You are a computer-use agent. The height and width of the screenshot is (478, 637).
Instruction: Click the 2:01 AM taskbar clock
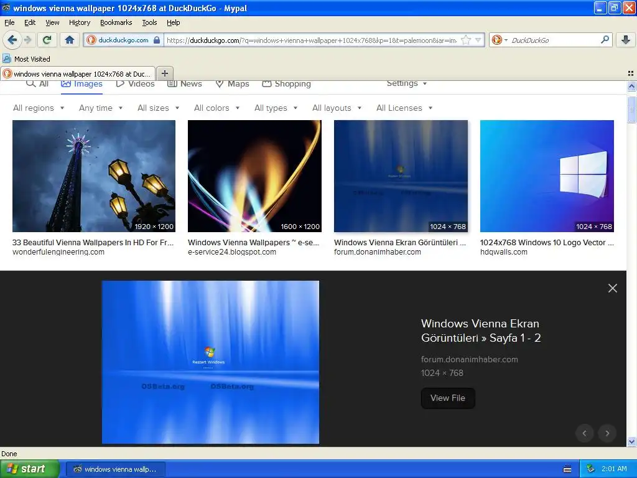tap(614, 469)
